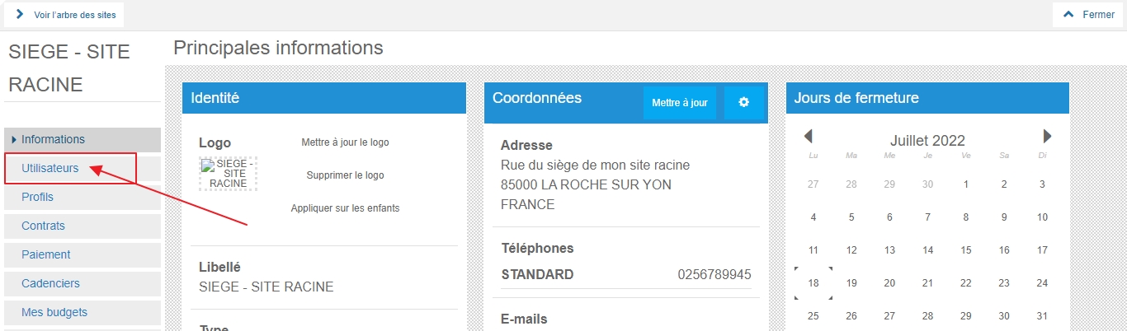This screenshot has width=1127, height=331.
Task: Select July 14 as closing day
Action: point(928,250)
